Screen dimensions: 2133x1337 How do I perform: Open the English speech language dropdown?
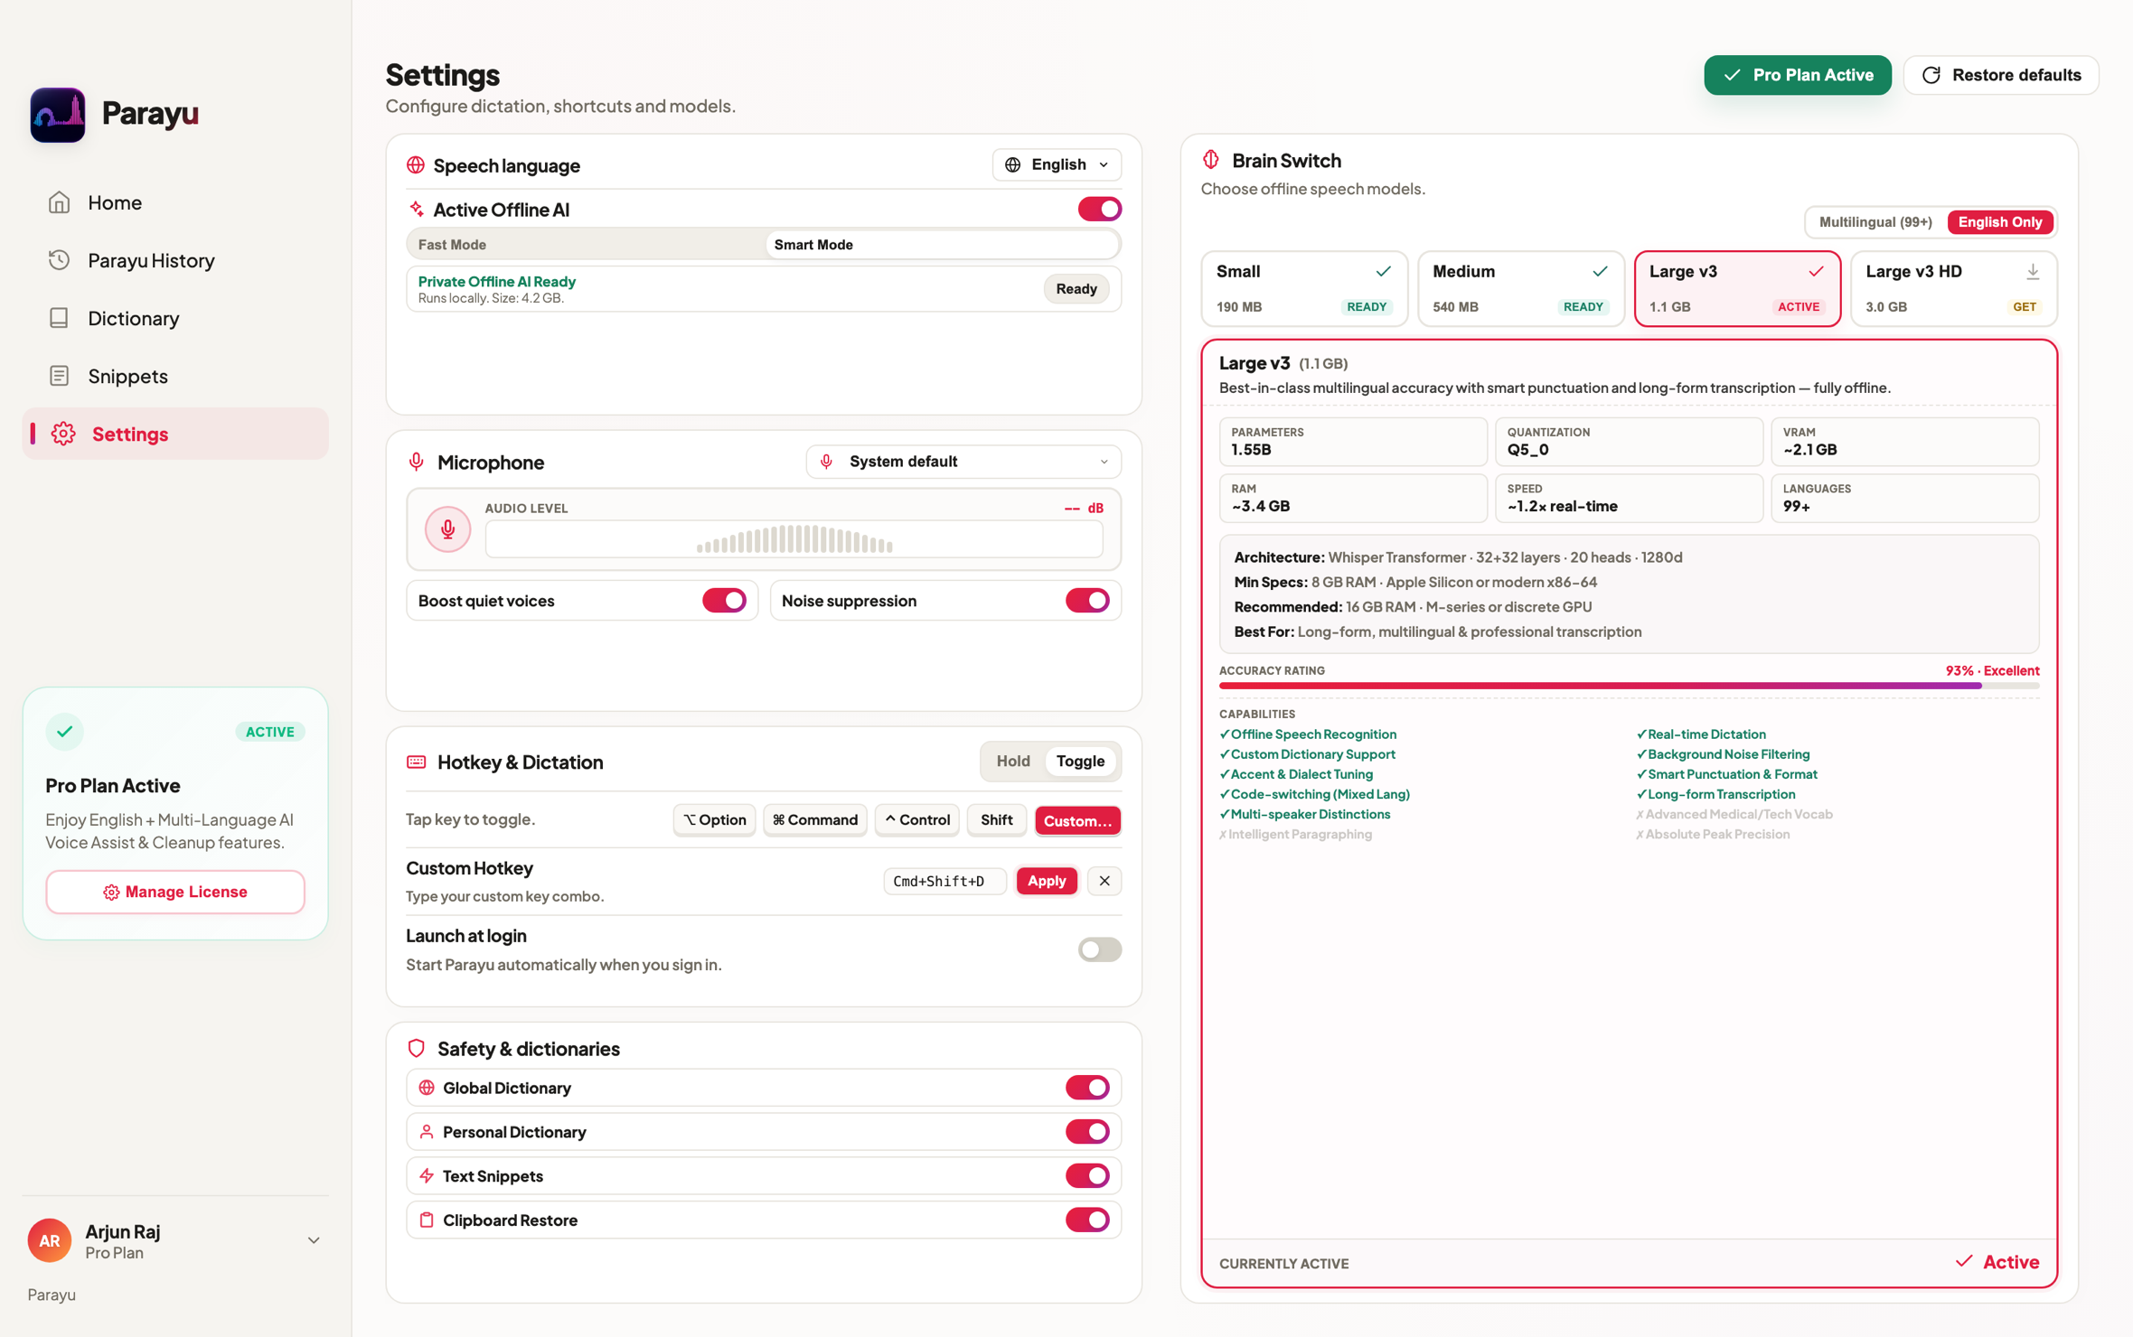1057,164
